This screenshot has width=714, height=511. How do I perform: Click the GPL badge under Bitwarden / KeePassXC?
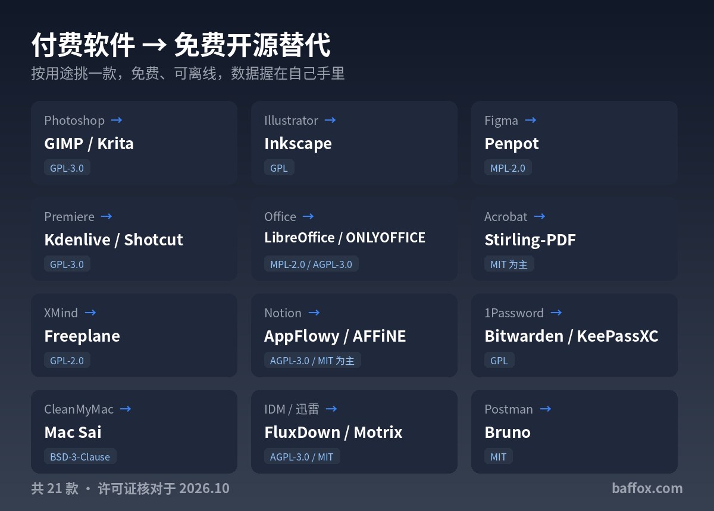click(x=499, y=360)
